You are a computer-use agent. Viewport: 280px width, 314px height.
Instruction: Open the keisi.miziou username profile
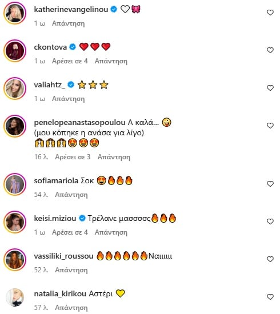pos(55,218)
